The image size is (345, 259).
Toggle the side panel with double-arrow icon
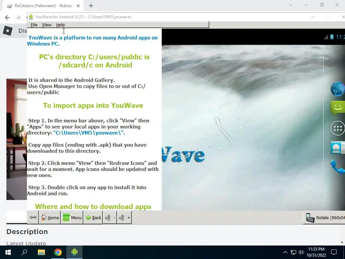pos(33,218)
